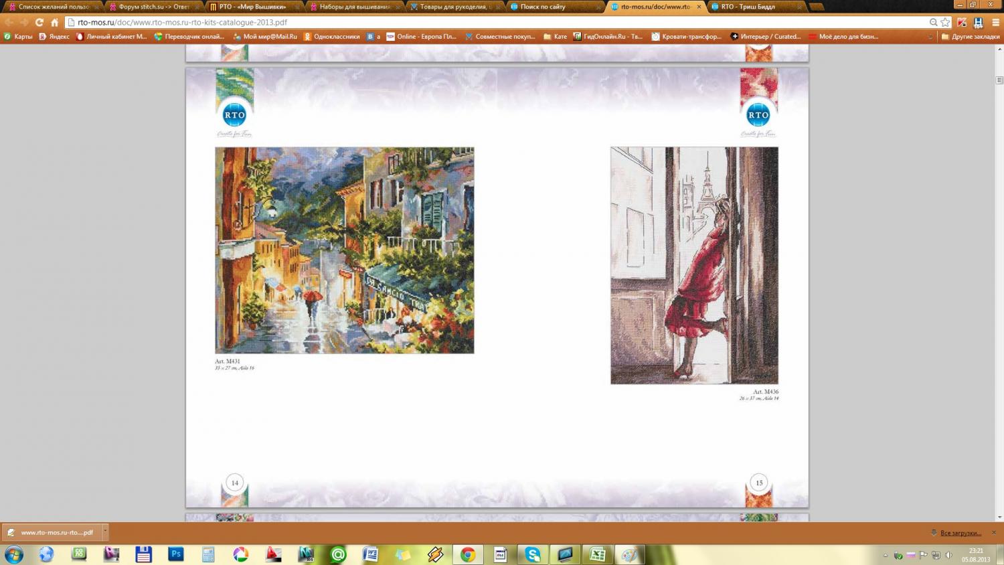Click the browser reload button
This screenshot has height=565, width=1004.
(x=39, y=22)
